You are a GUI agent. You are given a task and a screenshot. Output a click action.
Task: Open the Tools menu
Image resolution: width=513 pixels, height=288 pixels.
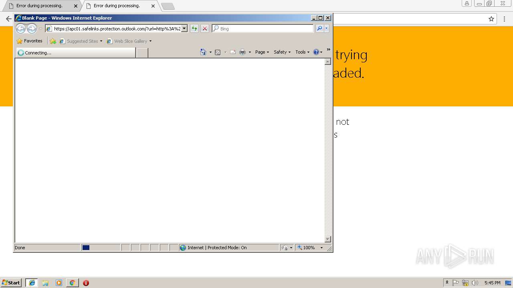[x=303, y=52]
